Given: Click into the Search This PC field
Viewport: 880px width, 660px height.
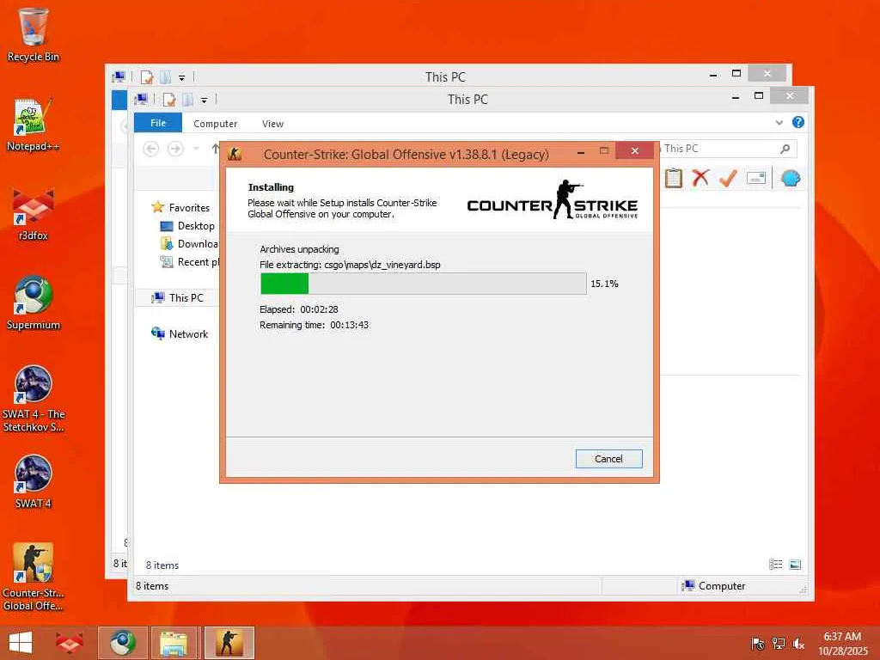Looking at the screenshot, I should tap(727, 149).
